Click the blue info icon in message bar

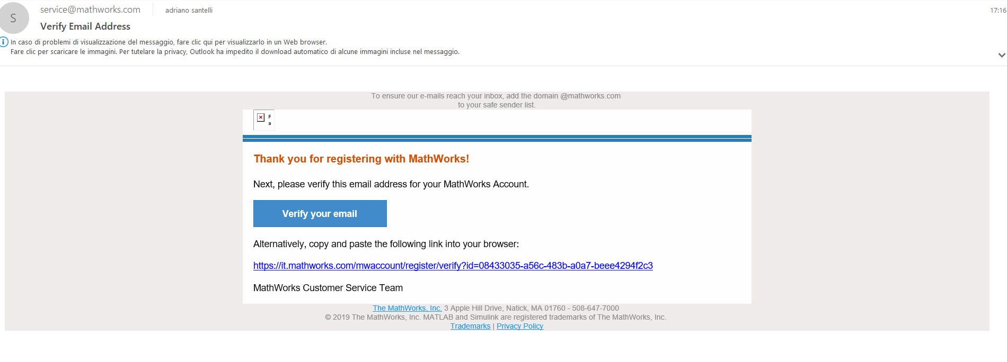coord(4,42)
